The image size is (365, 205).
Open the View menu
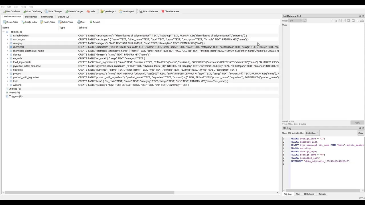pyautogui.click(x=16, y=7)
